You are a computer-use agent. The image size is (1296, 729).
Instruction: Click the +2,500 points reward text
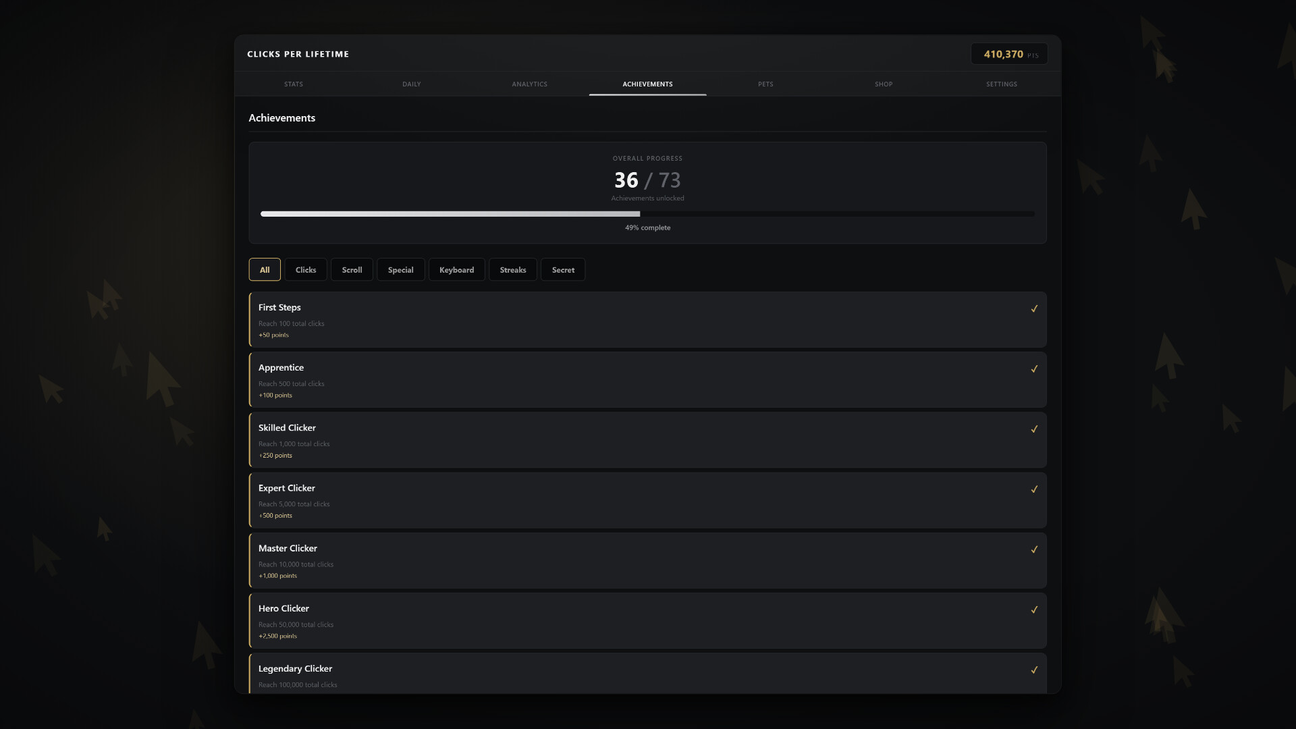tap(277, 636)
